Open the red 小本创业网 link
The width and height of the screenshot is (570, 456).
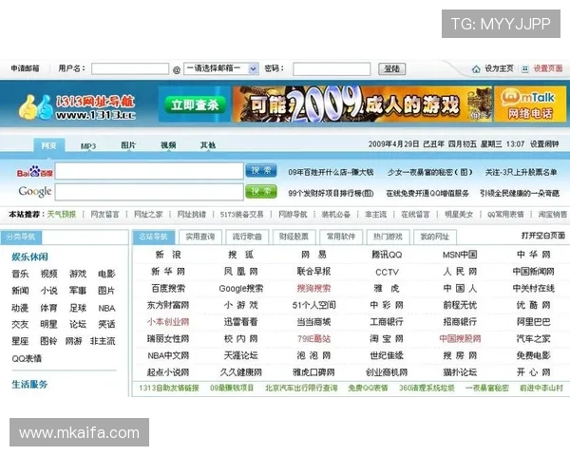pyautogui.click(x=168, y=322)
